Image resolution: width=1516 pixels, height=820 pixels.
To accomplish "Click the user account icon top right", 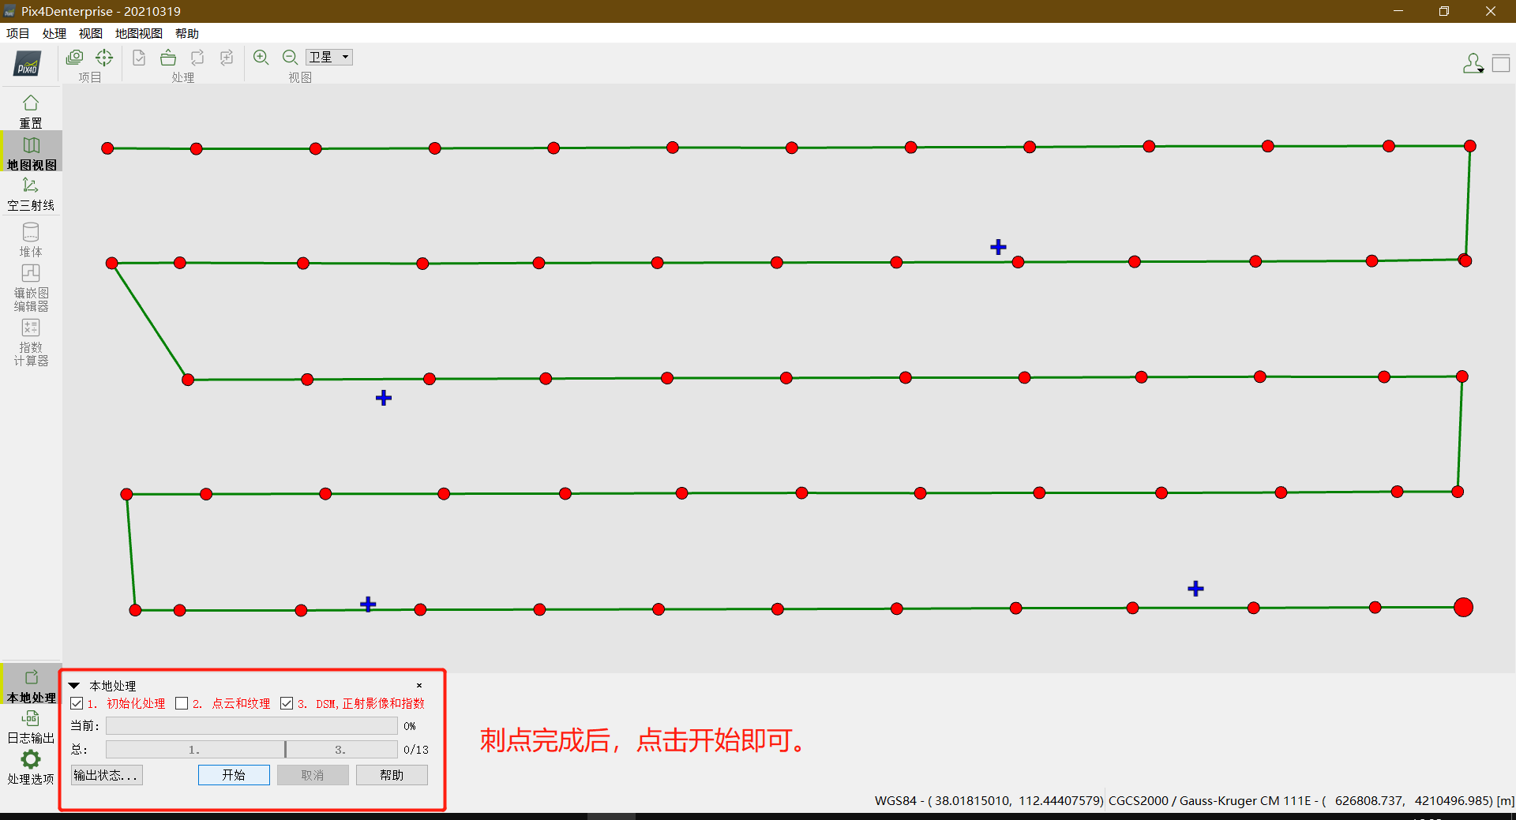I will (x=1472, y=62).
